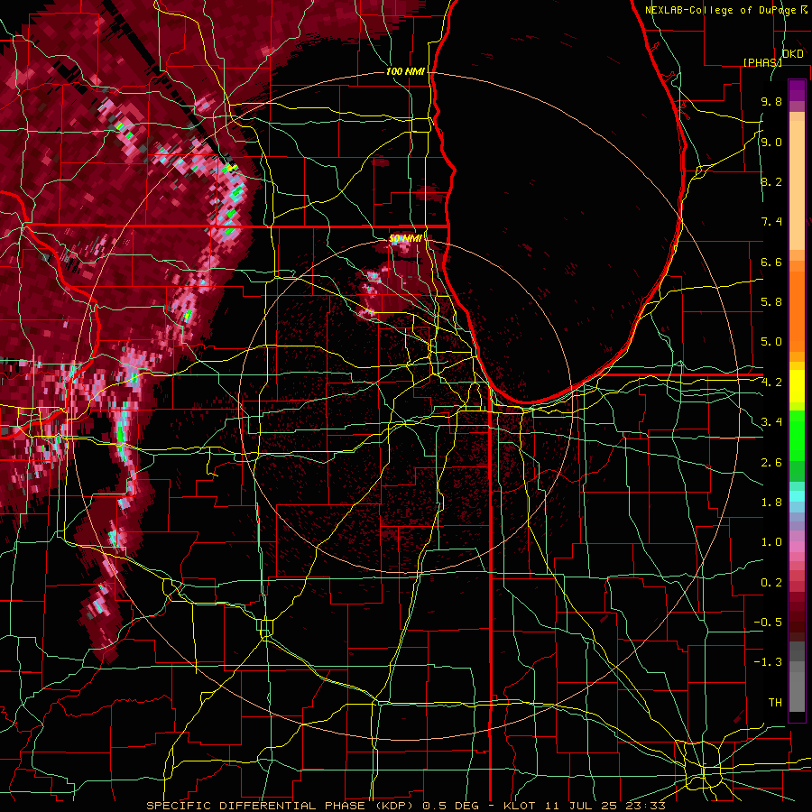Click the 4.2 color scale value
Image resolution: width=812 pixels, height=812 pixels.
pos(771,383)
